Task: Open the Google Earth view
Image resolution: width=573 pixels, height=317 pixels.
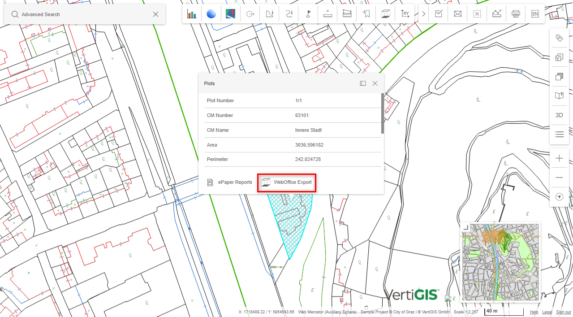Action: (211, 13)
